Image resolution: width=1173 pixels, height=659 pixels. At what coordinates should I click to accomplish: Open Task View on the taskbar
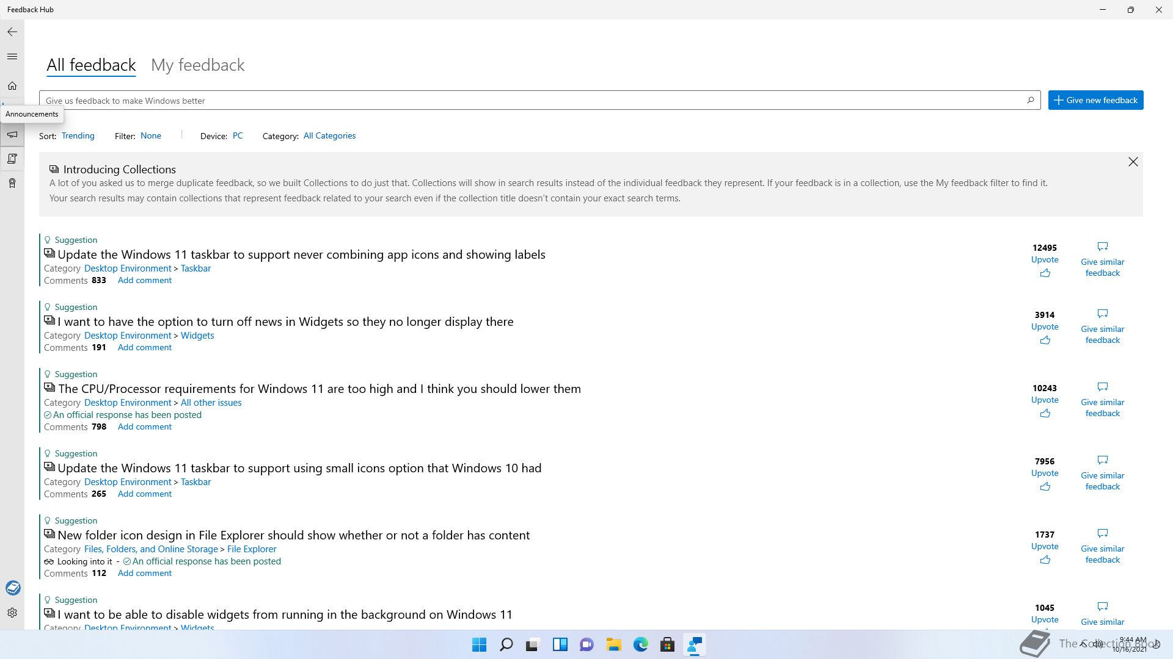pyautogui.click(x=533, y=644)
